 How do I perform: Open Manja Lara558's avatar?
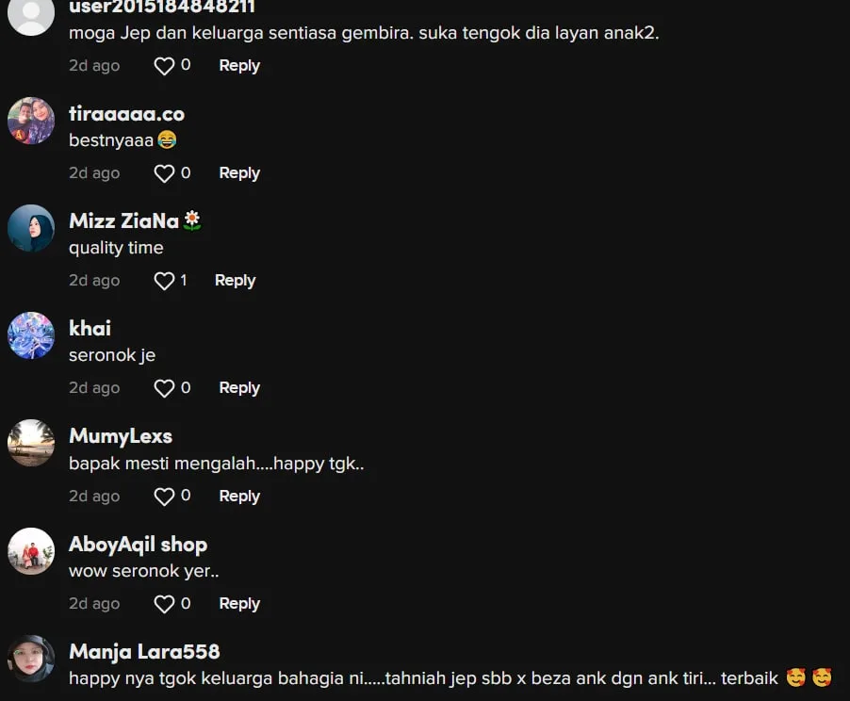31,659
